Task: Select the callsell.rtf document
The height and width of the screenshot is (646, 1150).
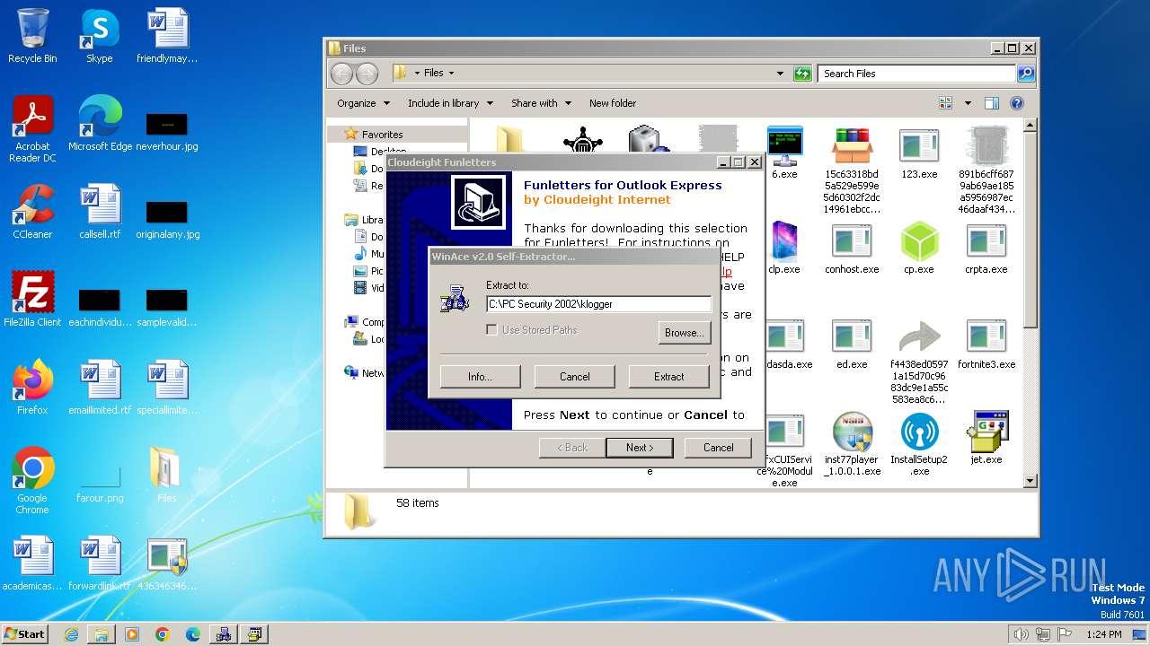Action: click(100, 212)
